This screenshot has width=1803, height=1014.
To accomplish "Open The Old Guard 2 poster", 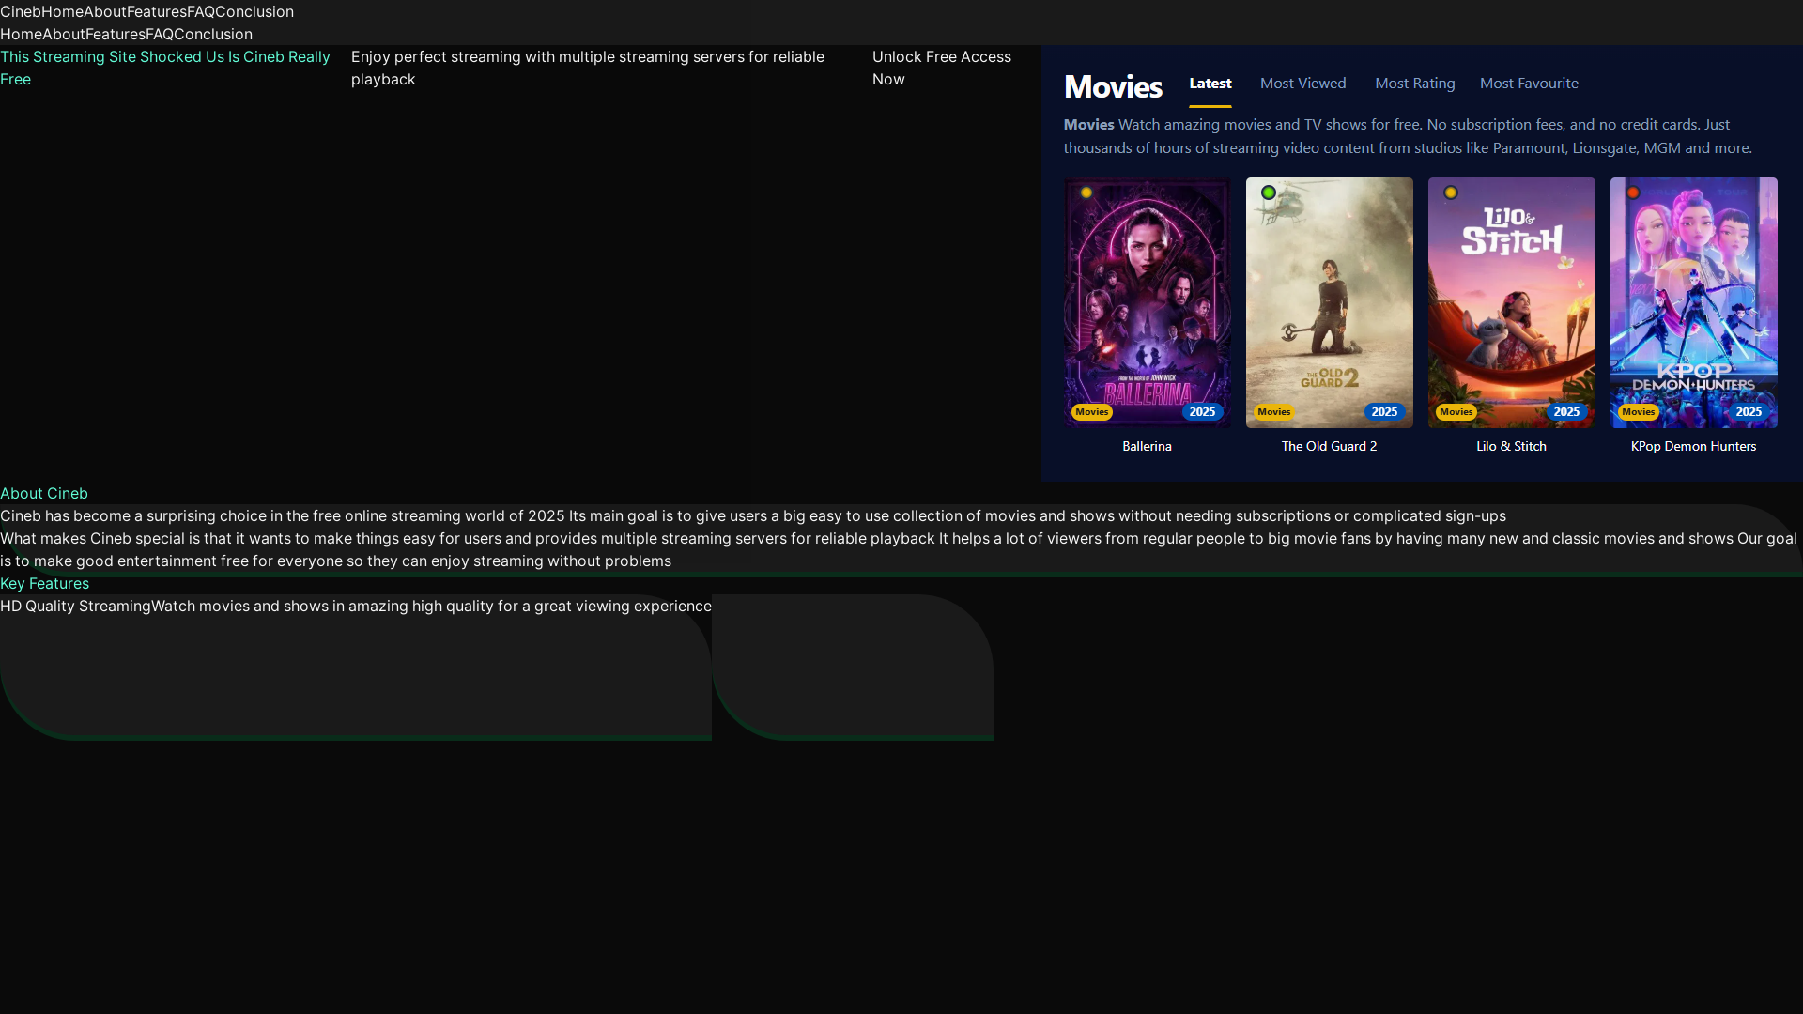I will 1329,302.
